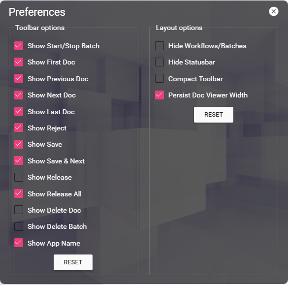The width and height of the screenshot is (288, 285).
Task: Reset the Layout options
Action: click(x=214, y=115)
